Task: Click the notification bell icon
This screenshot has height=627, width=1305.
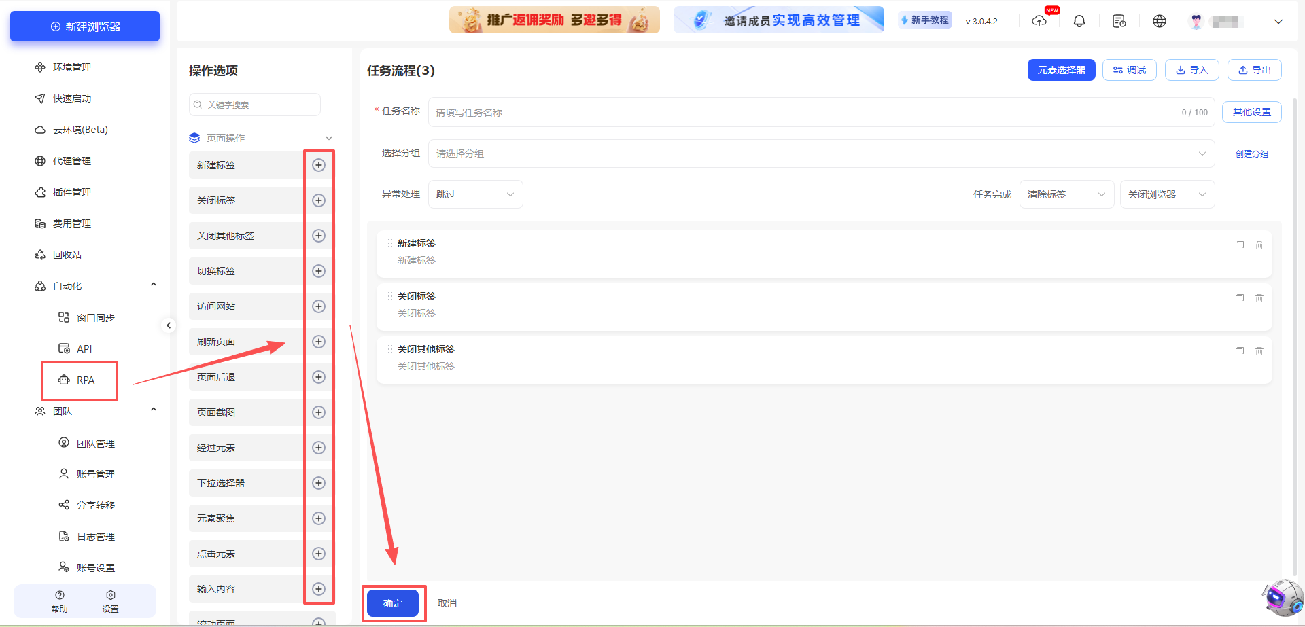Action: tap(1079, 20)
